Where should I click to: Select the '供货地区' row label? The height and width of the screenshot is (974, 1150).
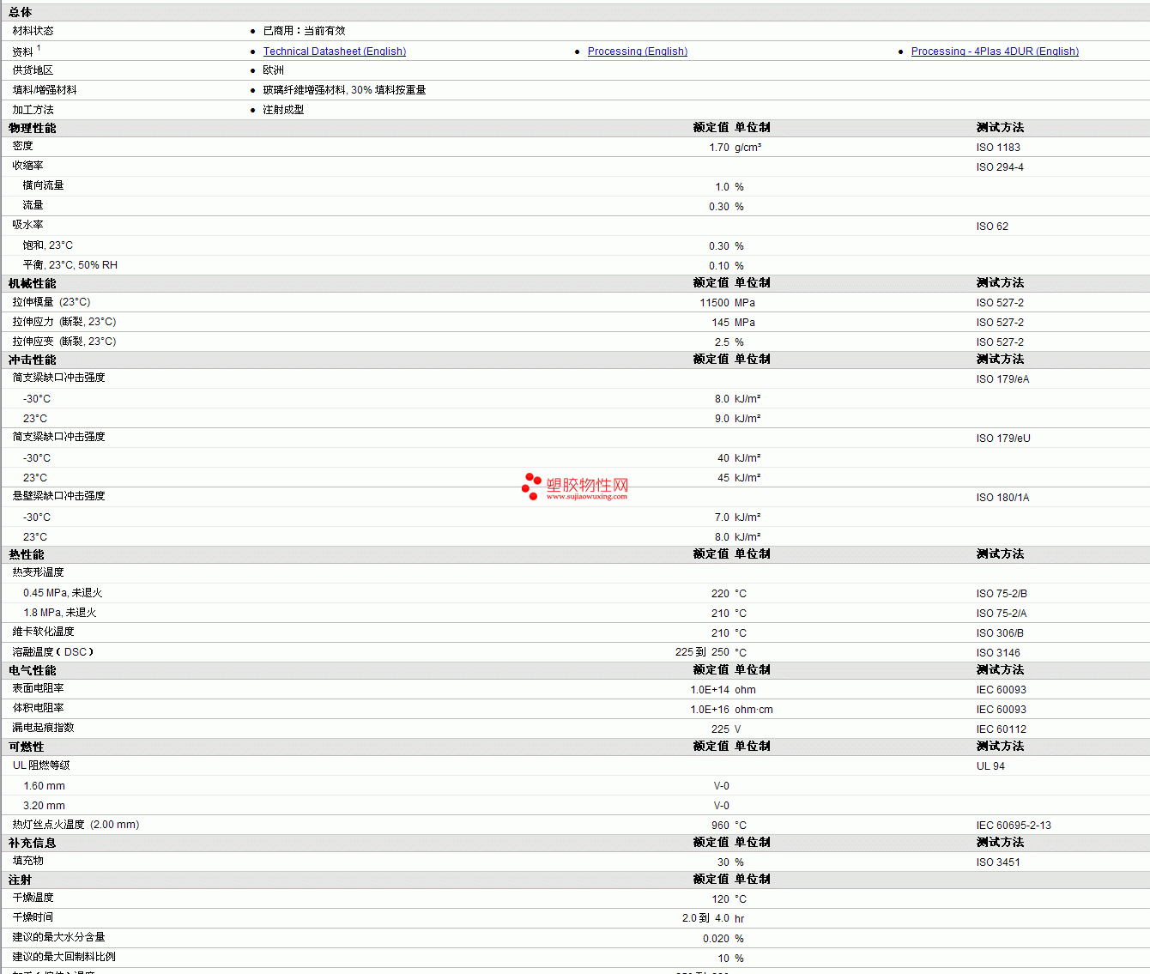33,70
